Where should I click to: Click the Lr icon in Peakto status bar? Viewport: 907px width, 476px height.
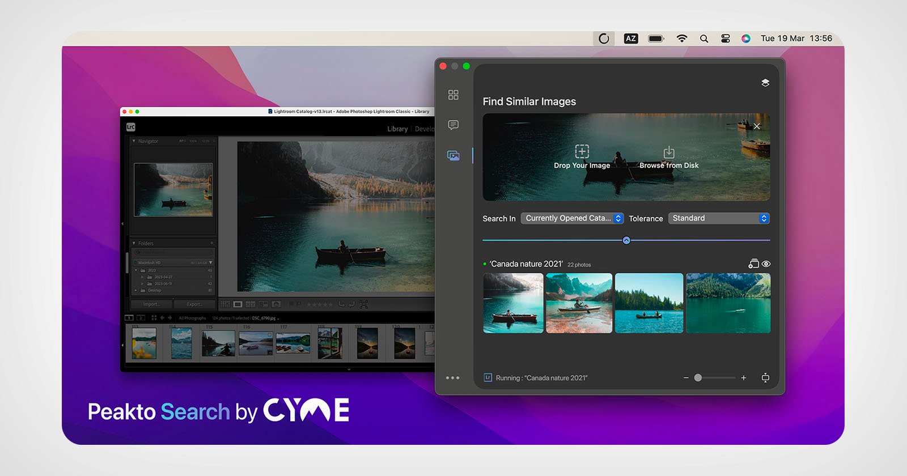488,377
